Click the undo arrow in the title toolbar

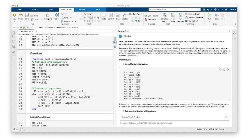click(208, 10)
